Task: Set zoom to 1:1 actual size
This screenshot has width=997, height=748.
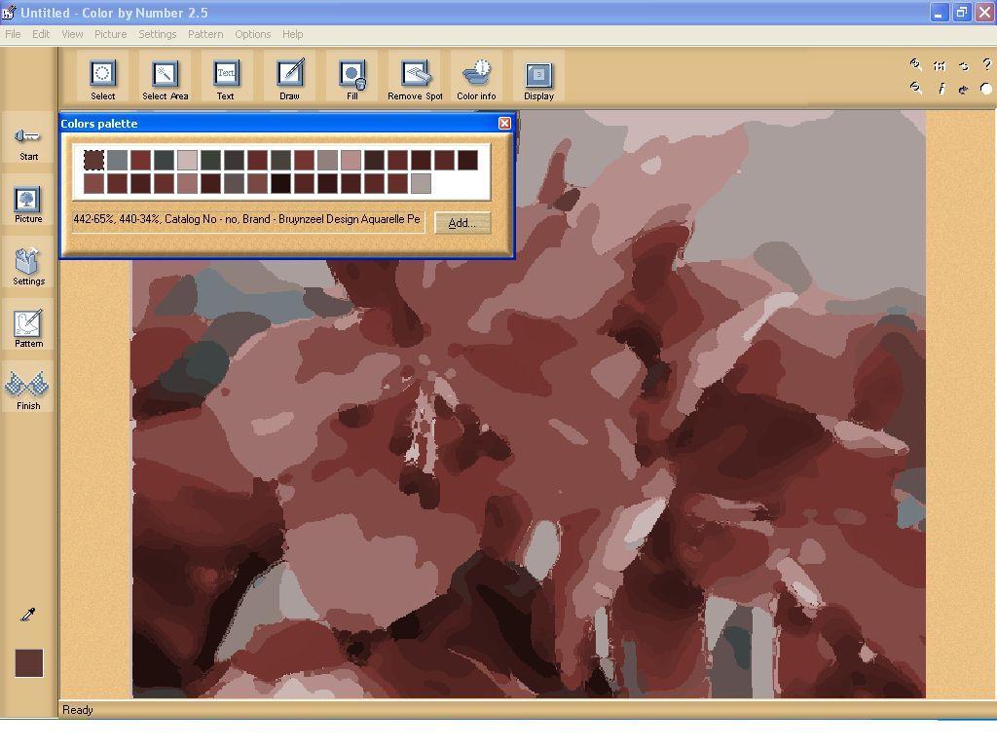Action: pyautogui.click(x=940, y=65)
